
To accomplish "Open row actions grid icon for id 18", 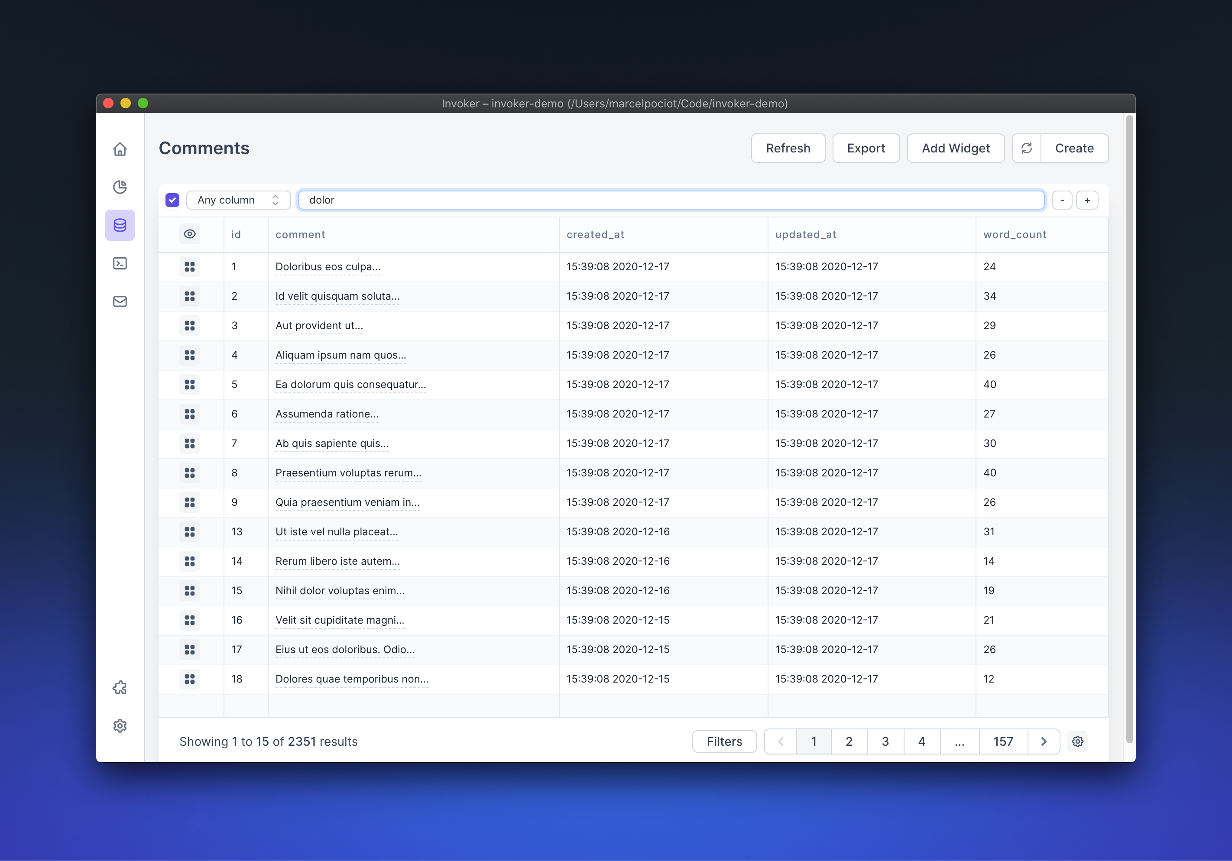I will [x=189, y=679].
